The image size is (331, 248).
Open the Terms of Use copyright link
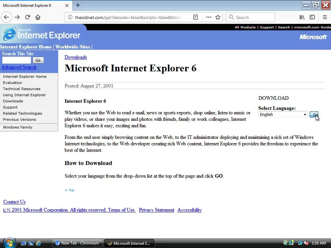69,210
